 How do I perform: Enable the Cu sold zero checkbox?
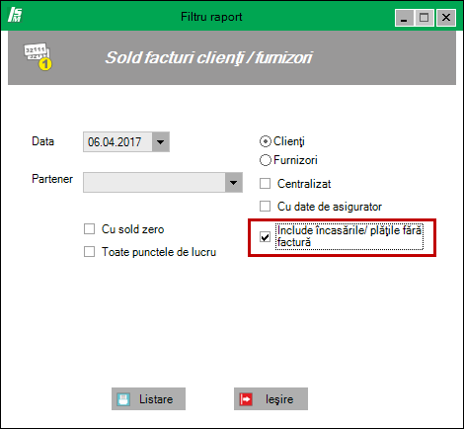point(89,229)
